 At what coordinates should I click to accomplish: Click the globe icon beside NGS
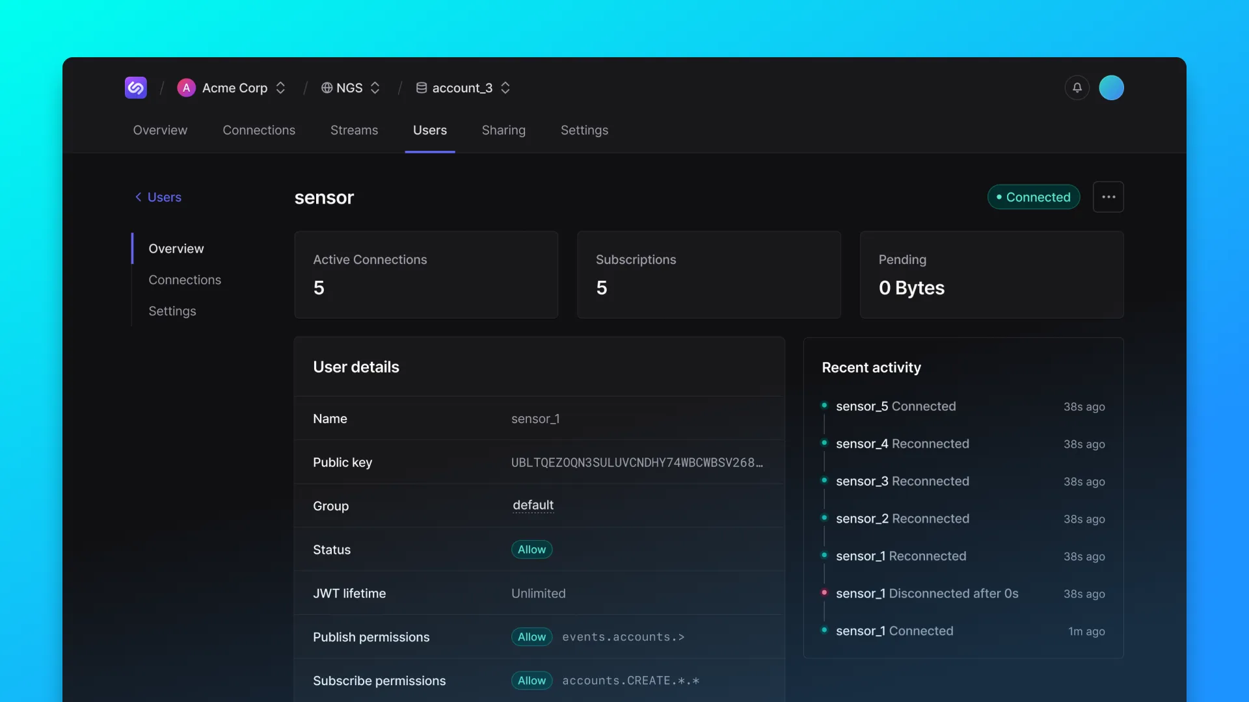327,88
